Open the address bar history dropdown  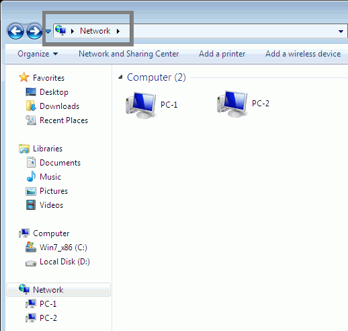point(341,32)
